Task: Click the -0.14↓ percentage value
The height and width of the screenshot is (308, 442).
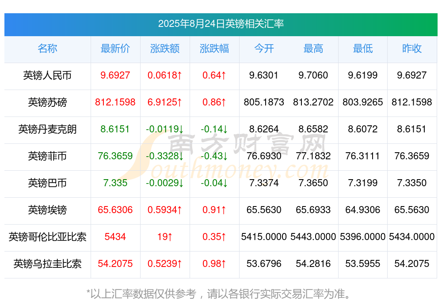Action: pos(214,129)
